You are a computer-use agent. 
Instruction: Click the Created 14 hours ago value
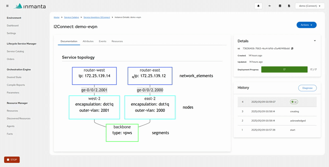(256, 56)
